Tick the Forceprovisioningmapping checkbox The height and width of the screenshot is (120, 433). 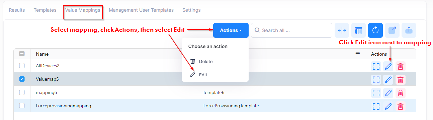pos(22,106)
